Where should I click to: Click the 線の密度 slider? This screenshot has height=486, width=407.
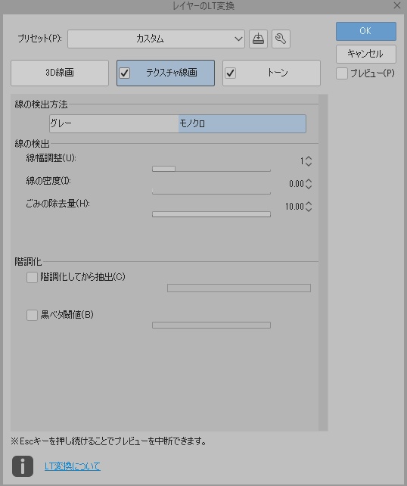pyautogui.click(x=211, y=192)
